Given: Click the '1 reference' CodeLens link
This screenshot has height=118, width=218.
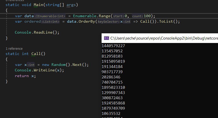Looking at the screenshot, I should click(14, 49).
